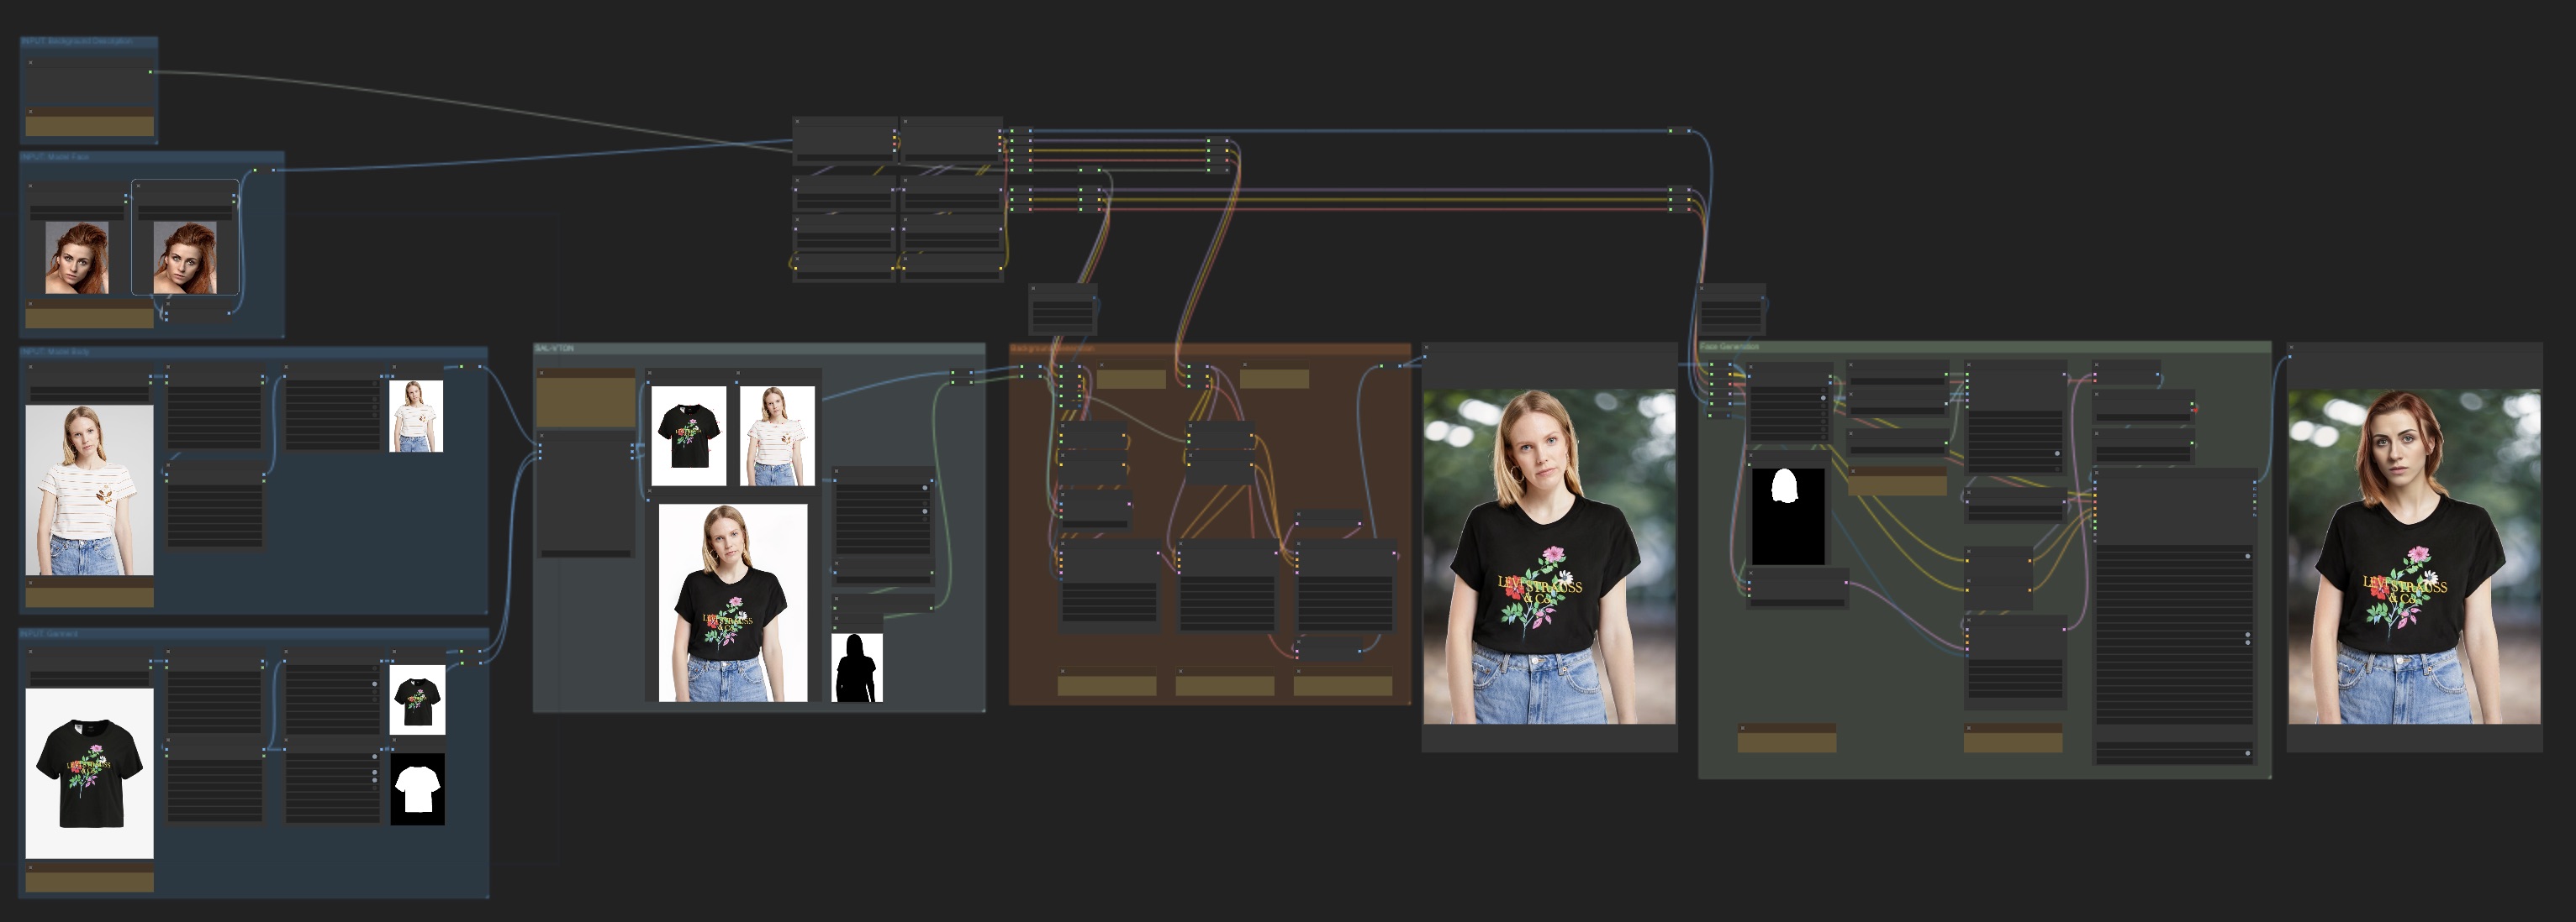Select the left unselected red-haired face image
Screen dimensions: 2576x922
tap(77, 257)
